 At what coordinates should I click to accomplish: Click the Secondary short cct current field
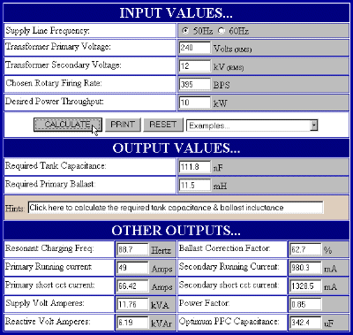click(305, 286)
